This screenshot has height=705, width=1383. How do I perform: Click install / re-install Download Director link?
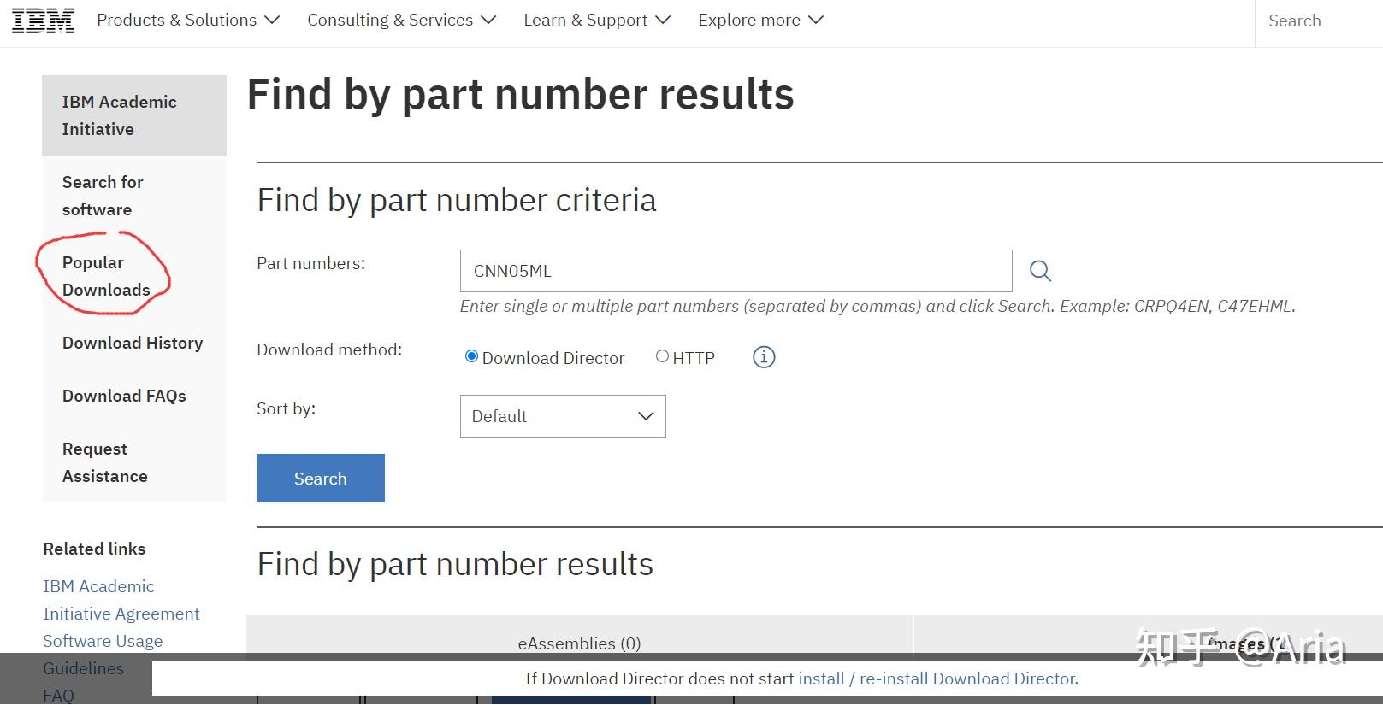[x=937, y=679]
